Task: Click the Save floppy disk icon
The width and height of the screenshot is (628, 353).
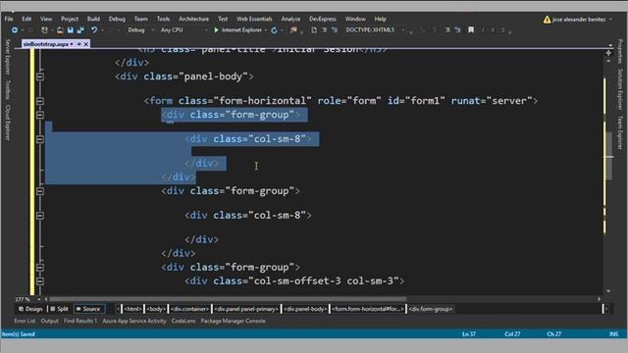Action: pyautogui.click(x=71, y=30)
